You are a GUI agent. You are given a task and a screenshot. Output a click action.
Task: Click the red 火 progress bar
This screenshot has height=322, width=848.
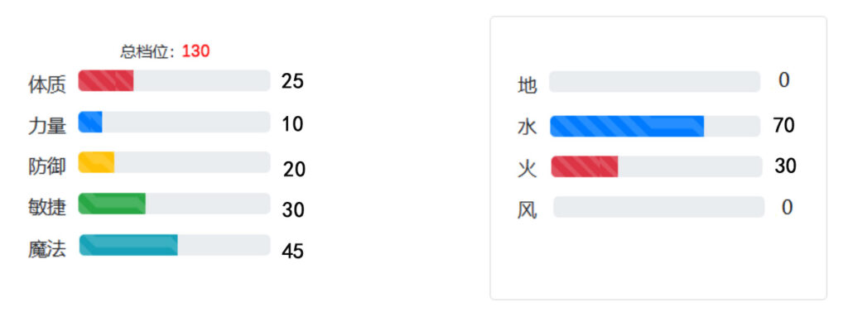(x=657, y=166)
